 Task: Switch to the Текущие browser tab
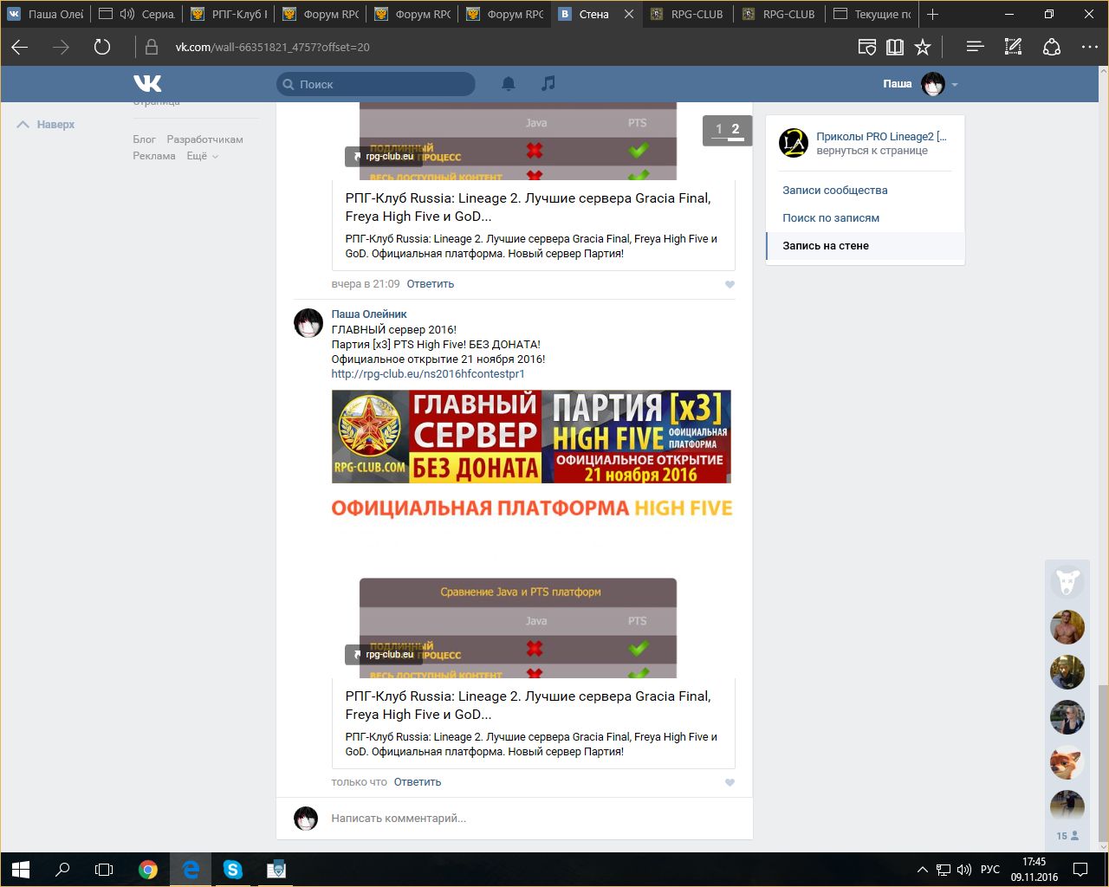872,14
